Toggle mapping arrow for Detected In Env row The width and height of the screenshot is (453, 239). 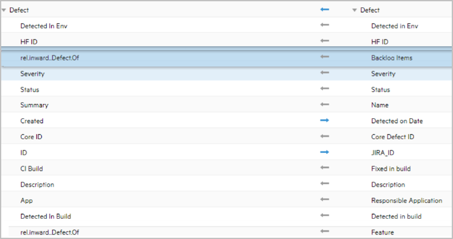(x=325, y=25)
